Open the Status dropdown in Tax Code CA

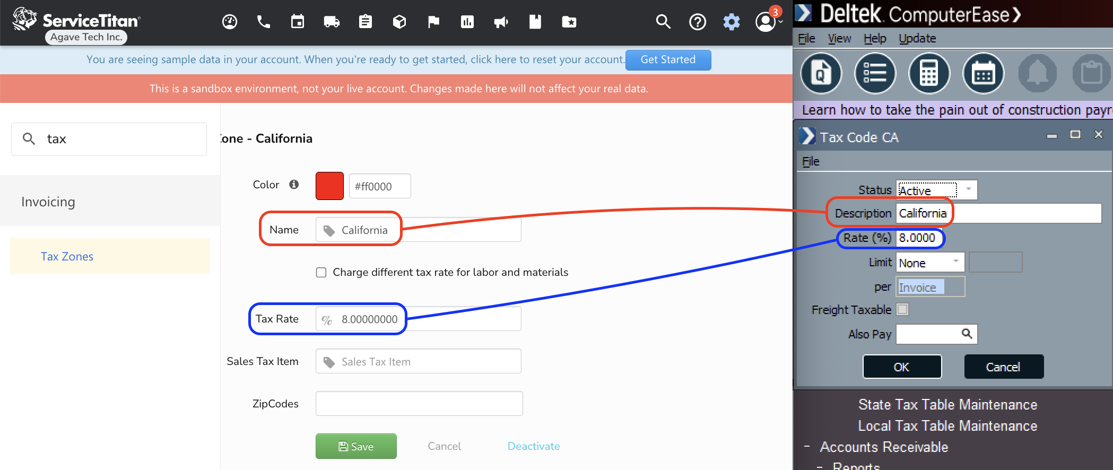[936, 190]
